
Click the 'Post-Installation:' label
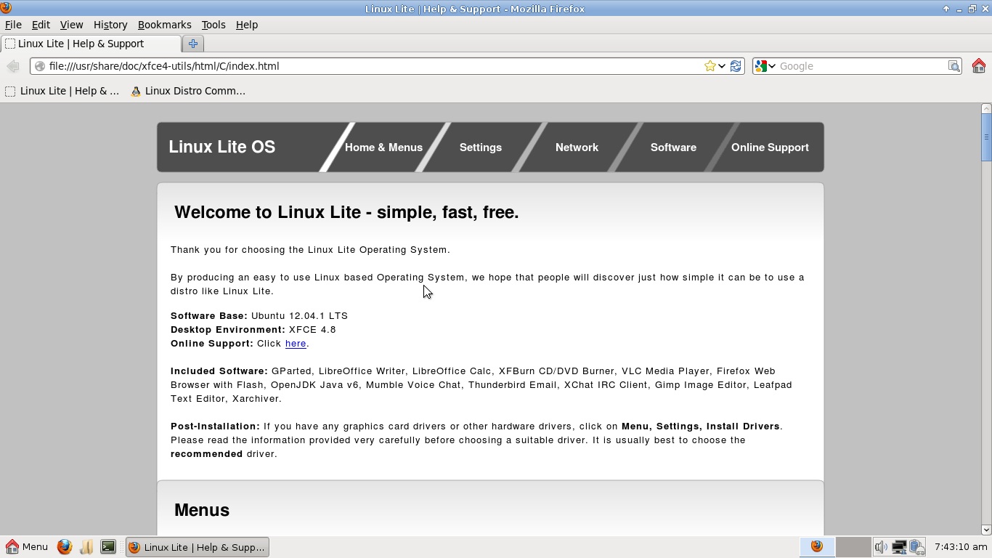[215, 426]
